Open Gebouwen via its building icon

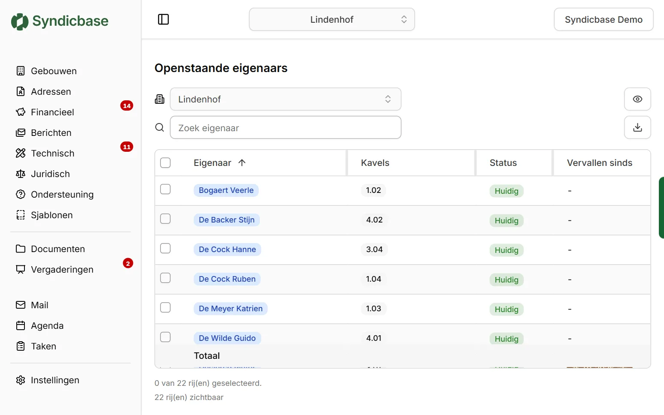[21, 71]
